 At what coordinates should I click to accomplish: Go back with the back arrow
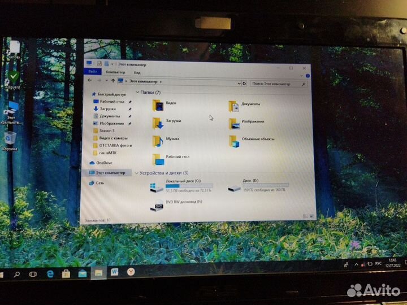point(90,80)
